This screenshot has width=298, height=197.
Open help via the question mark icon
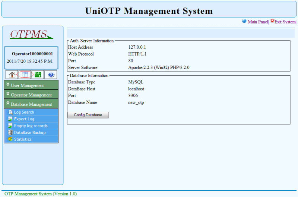point(51,74)
